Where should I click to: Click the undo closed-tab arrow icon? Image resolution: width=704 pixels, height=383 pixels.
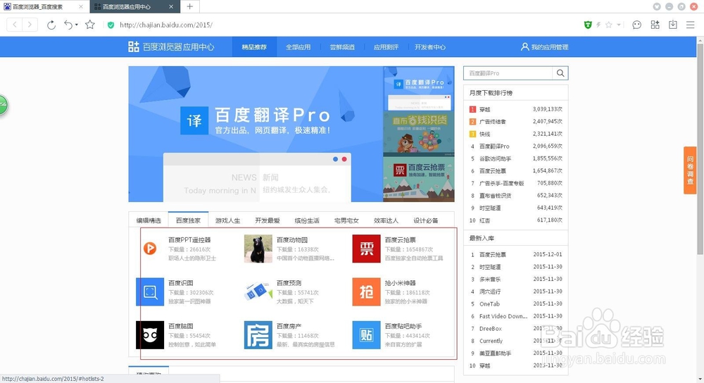point(68,25)
